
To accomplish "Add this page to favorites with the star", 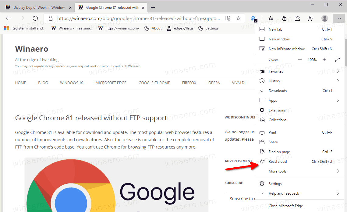I will click(239, 18).
